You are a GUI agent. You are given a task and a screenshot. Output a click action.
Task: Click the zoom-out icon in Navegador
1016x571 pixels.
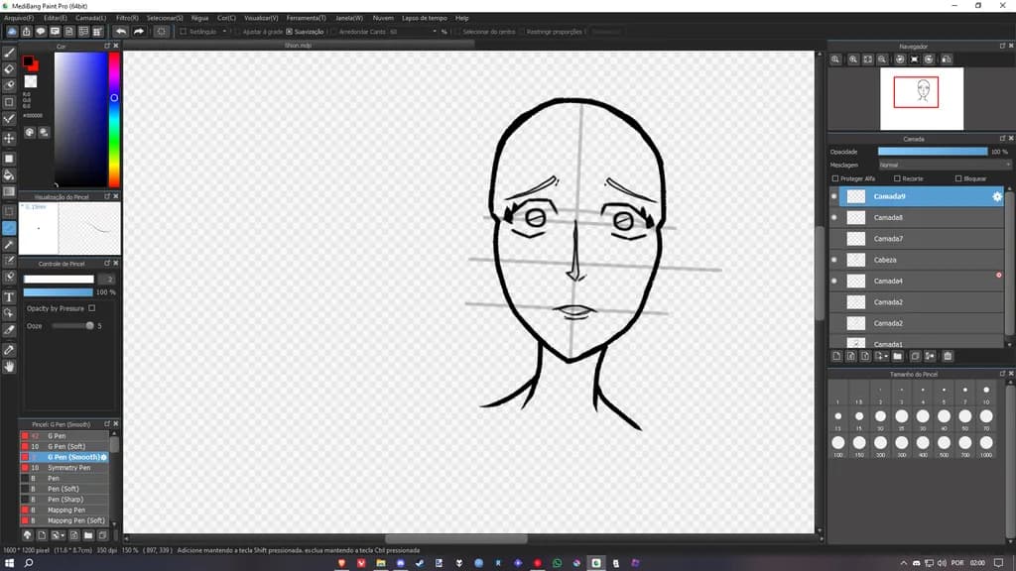(x=882, y=59)
